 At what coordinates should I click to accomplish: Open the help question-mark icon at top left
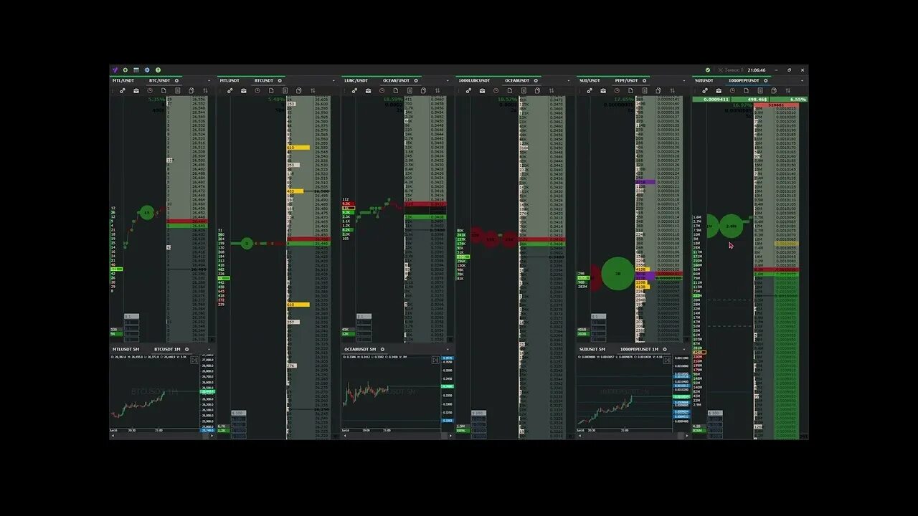[158, 70]
